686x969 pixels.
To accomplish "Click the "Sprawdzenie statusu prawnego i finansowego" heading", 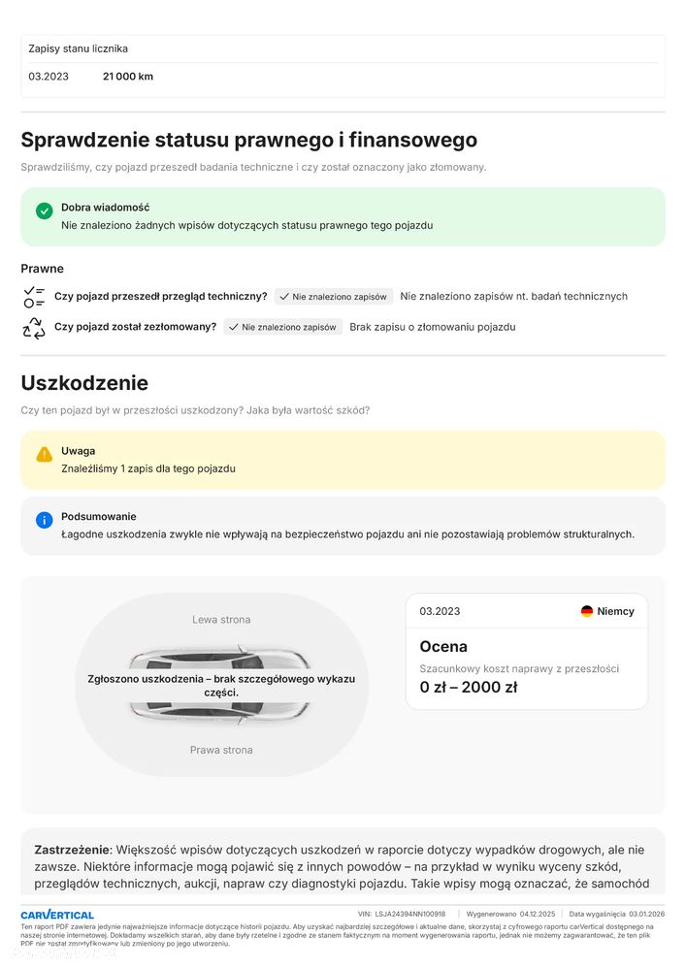I will tap(248, 140).
